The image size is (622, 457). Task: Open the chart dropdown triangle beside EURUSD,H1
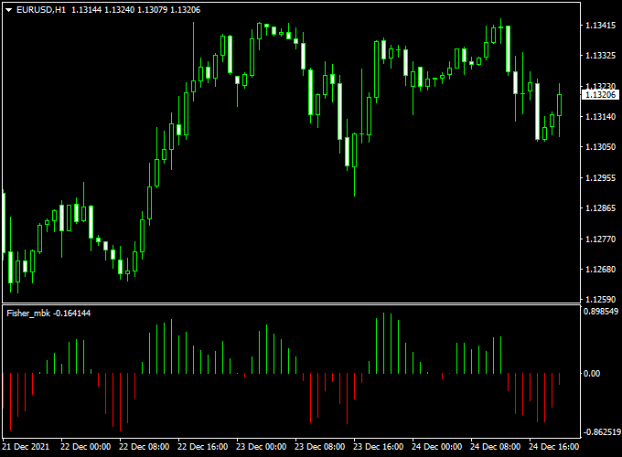[9, 10]
